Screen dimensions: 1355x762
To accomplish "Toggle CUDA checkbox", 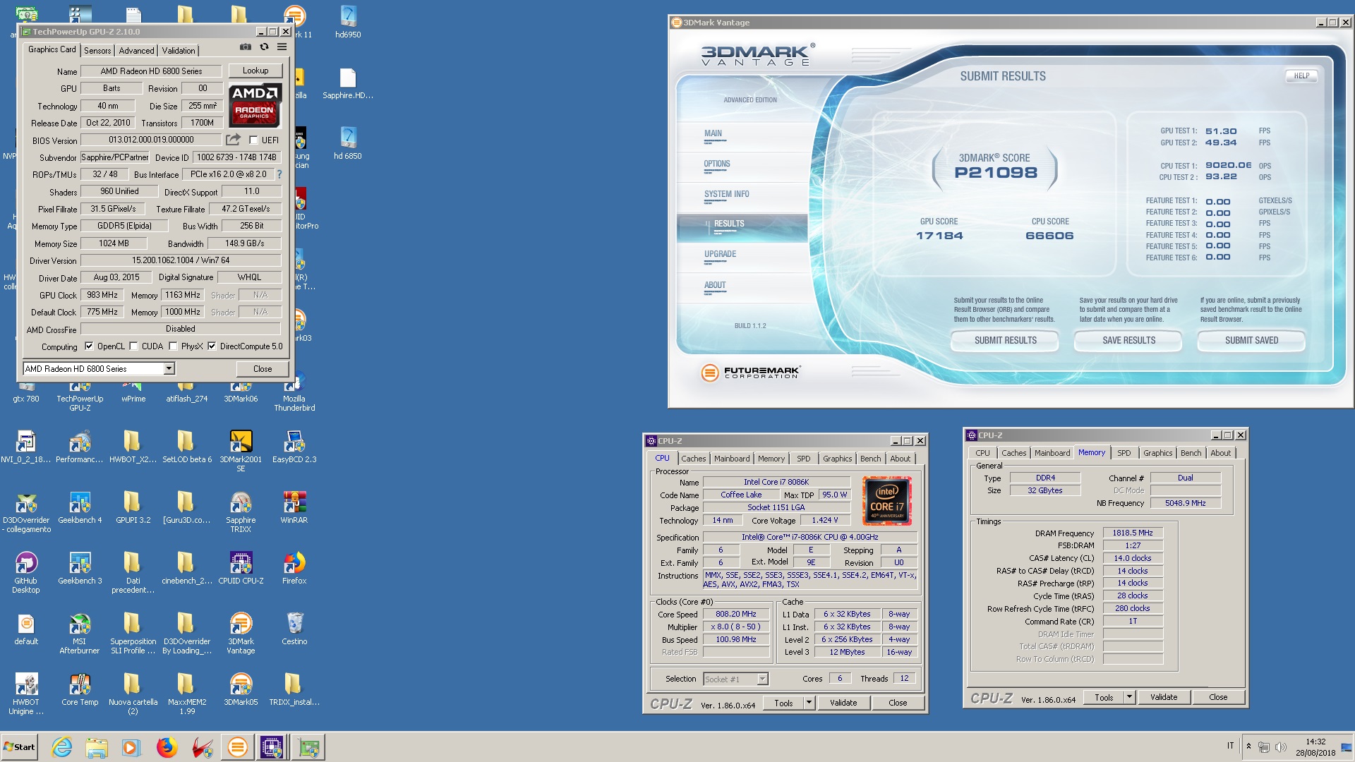I will click(133, 346).
